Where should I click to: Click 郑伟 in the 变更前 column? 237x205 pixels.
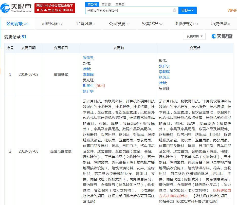(86, 63)
